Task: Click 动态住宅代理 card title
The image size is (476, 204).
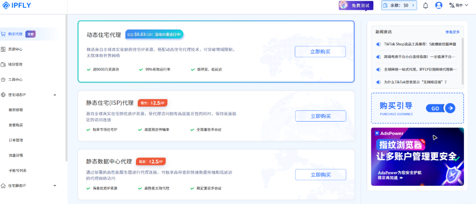Action: click(104, 34)
